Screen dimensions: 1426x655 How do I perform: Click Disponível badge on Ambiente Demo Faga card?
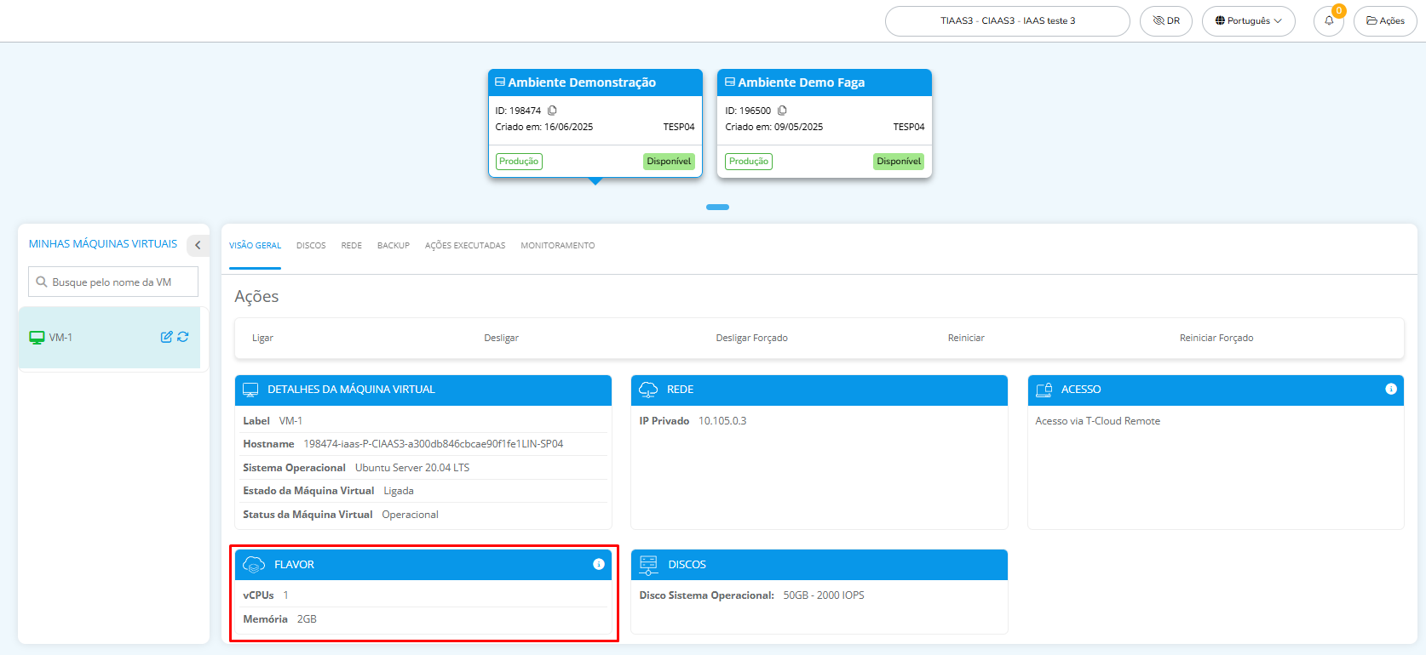tap(899, 162)
